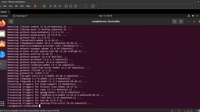Click line 'Removing network-manager-gnome'
Screen dimensions: 200x112
43,49
